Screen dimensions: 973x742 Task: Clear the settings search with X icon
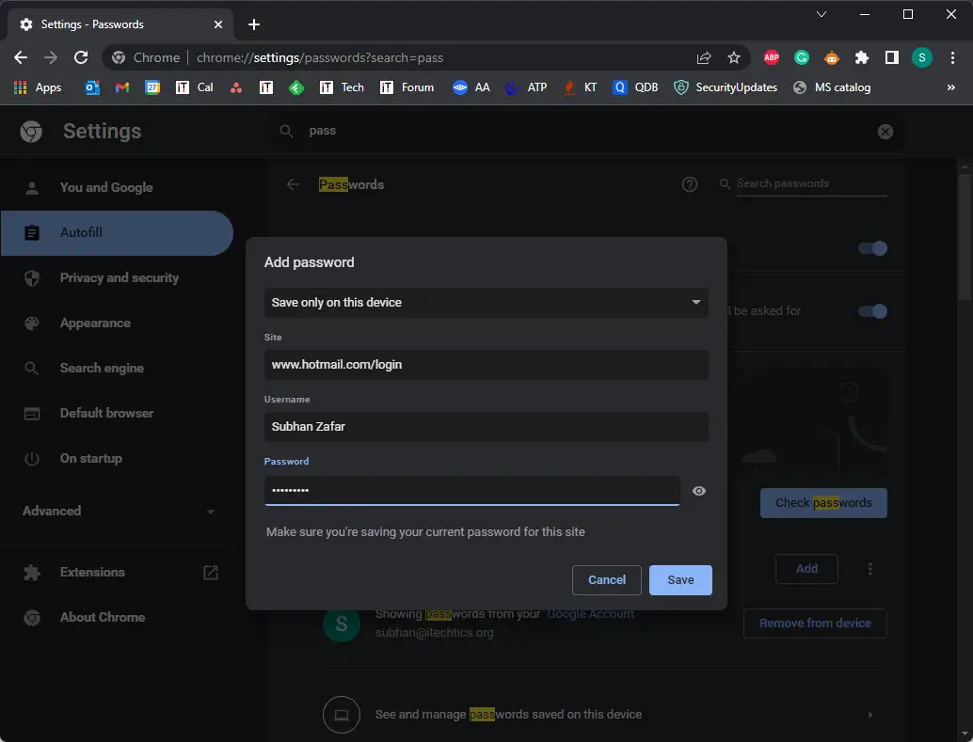[x=885, y=132]
